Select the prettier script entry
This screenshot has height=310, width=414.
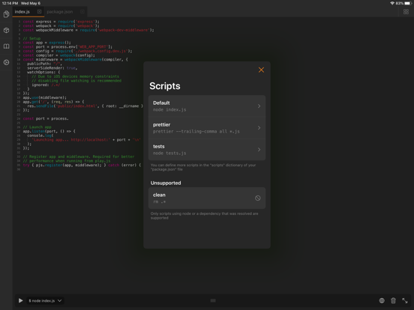tap(207, 128)
